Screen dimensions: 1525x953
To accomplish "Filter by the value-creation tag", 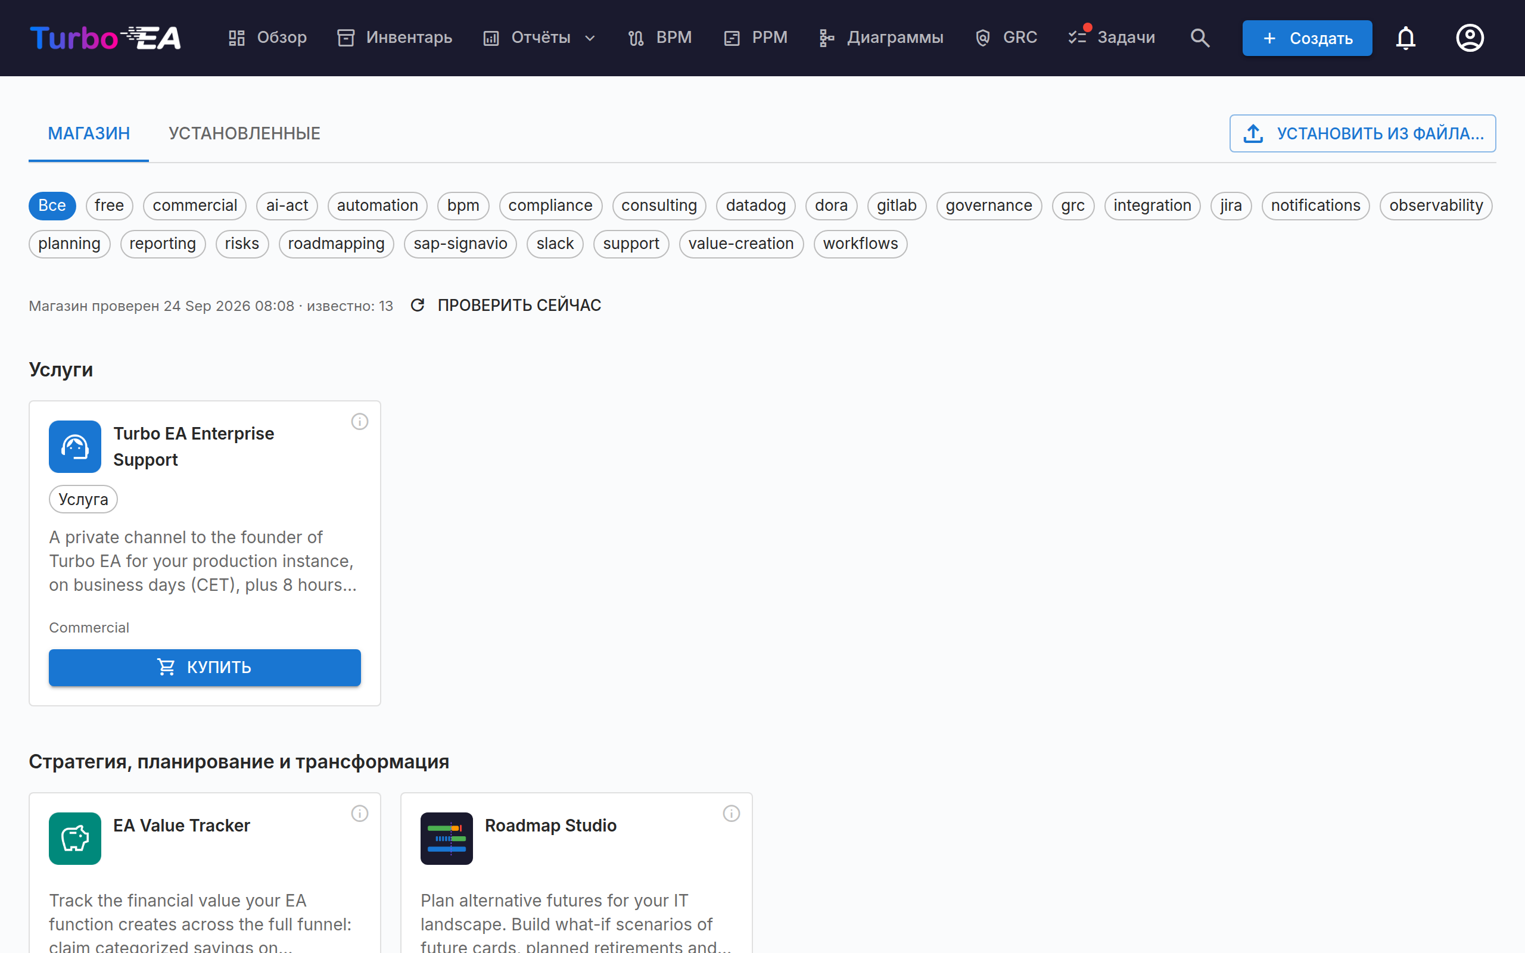I will coord(741,244).
